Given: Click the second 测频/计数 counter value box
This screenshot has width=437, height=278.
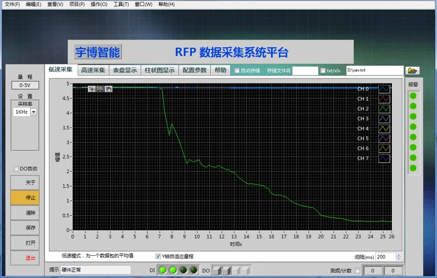Looking at the screenshot, I should (x=393, y=270).
